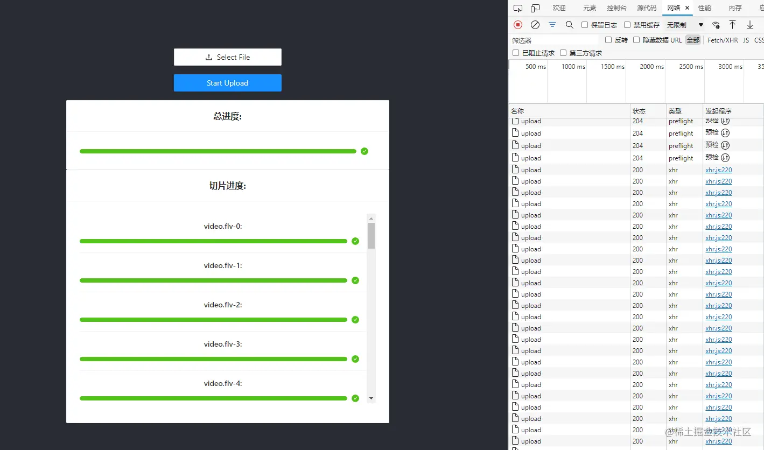
Task: Click the Select File button
Action: 228,57
